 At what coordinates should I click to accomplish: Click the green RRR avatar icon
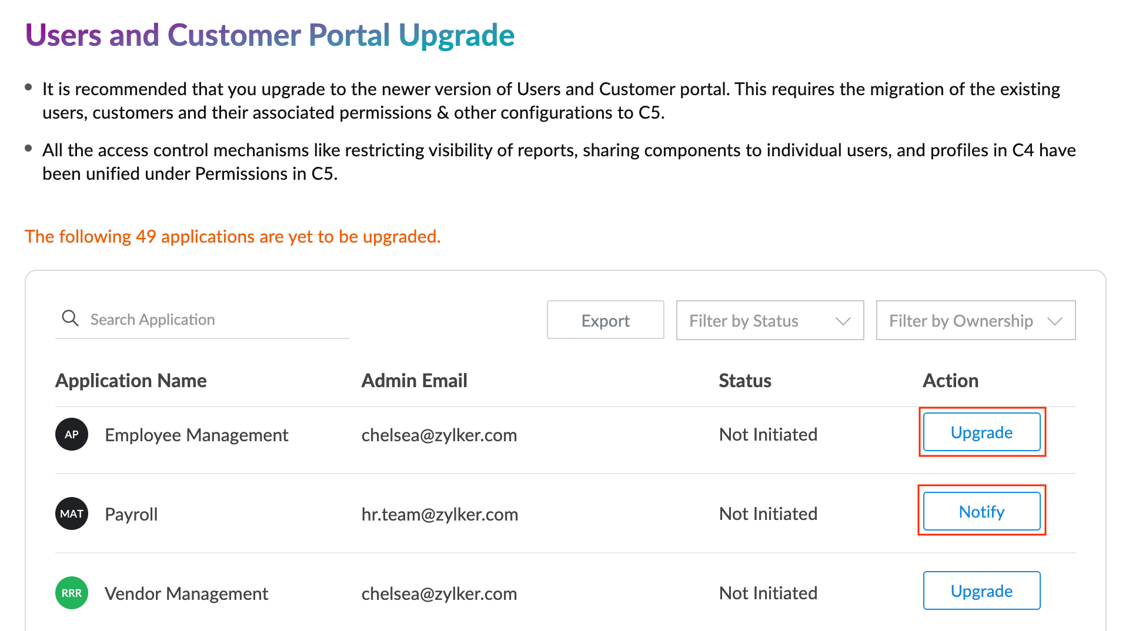(72, 593)
